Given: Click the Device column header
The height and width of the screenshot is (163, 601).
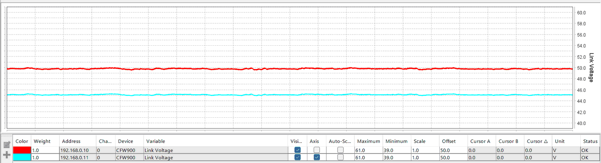Looking at the screenshot, I should click(x=129, y=141).
